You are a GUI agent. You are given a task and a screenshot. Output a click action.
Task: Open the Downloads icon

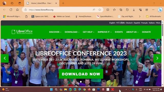[x=134, y=10]
